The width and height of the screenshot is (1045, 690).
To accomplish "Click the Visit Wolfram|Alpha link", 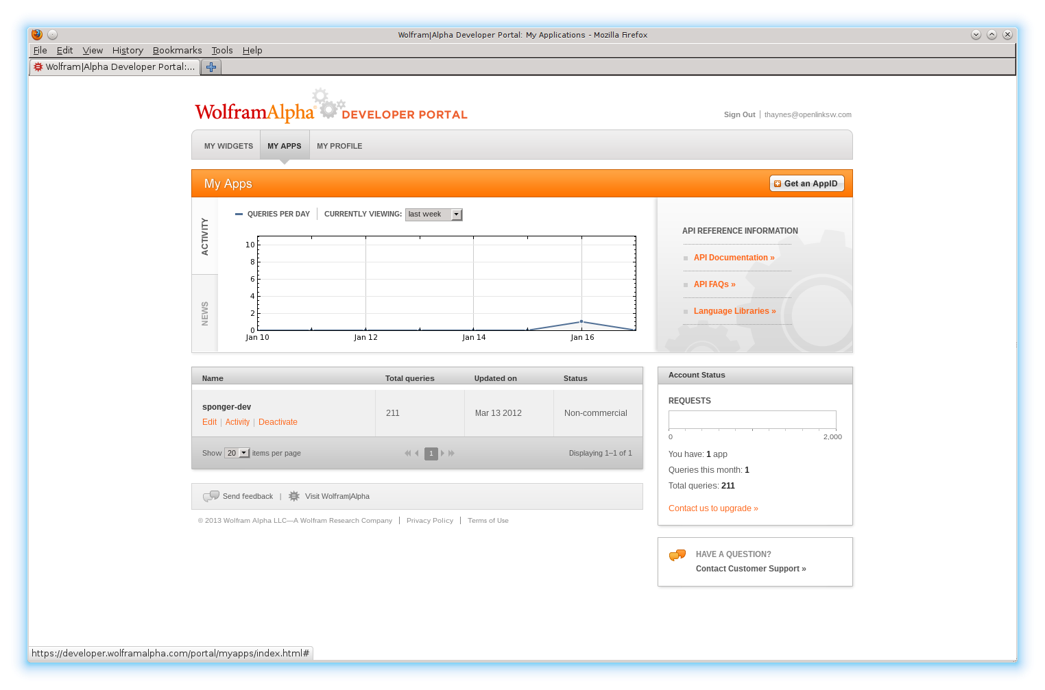I will point(337,496).
